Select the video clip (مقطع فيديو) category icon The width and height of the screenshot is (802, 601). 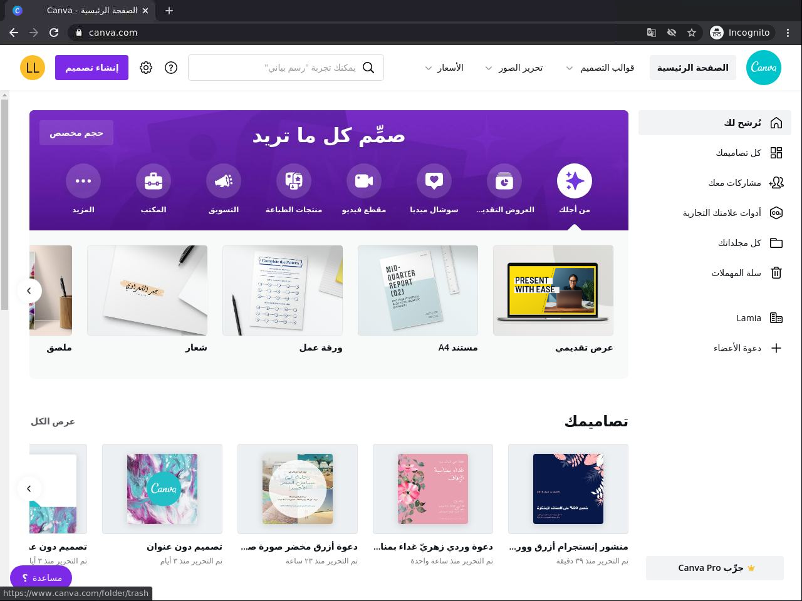(364, 181)
